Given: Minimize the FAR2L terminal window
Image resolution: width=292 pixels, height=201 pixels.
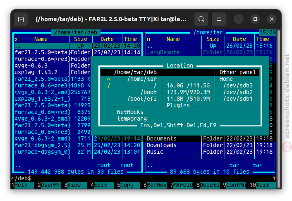Looking at the screenshot, I should coord(239,19).
